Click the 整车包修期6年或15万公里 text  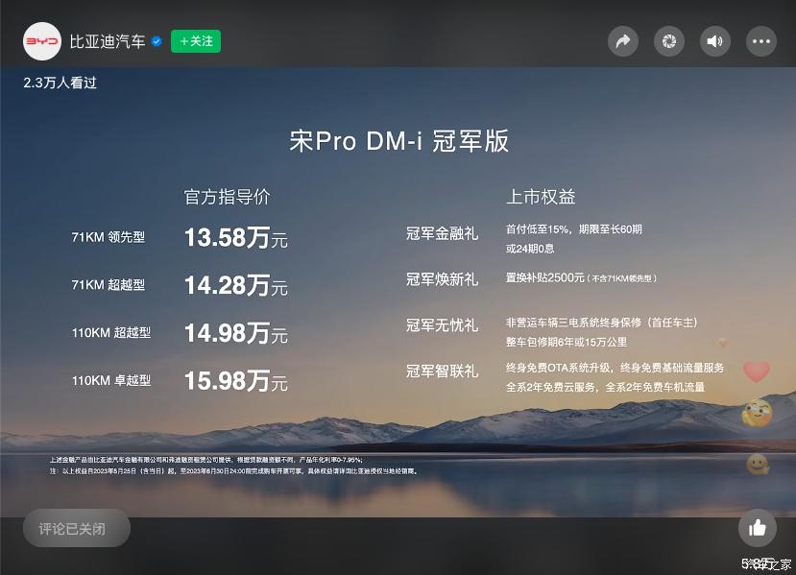point(567,342)
